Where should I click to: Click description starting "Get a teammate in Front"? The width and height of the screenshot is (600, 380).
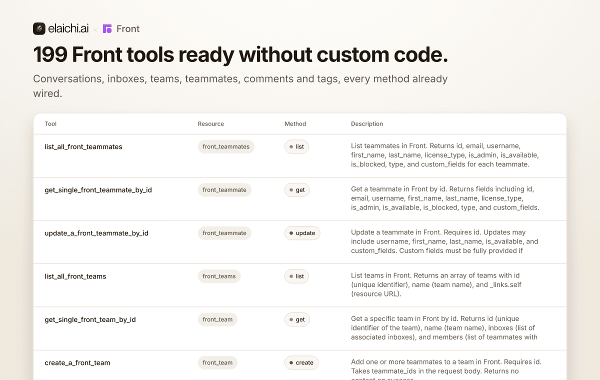pos(445,198)
